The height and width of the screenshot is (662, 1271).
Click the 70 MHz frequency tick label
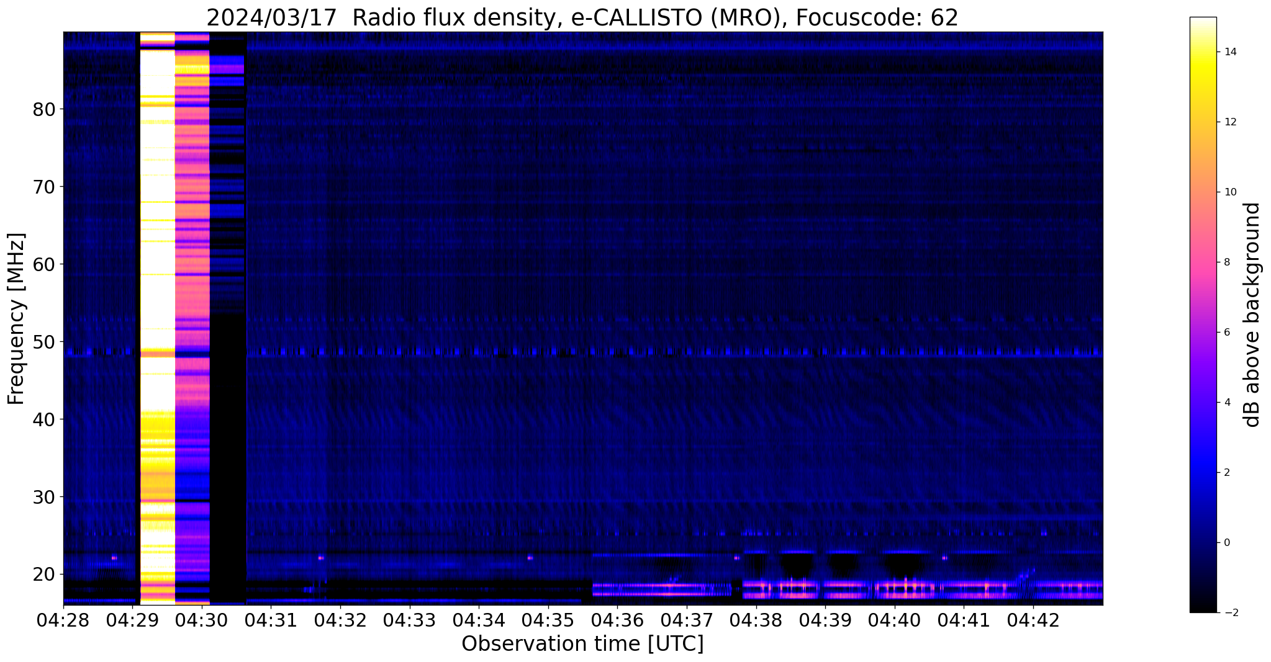[44, 187]
